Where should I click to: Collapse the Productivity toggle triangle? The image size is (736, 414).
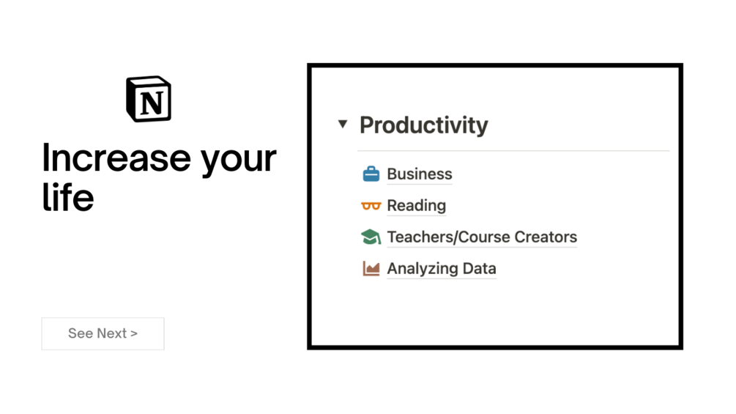[342, 124]
